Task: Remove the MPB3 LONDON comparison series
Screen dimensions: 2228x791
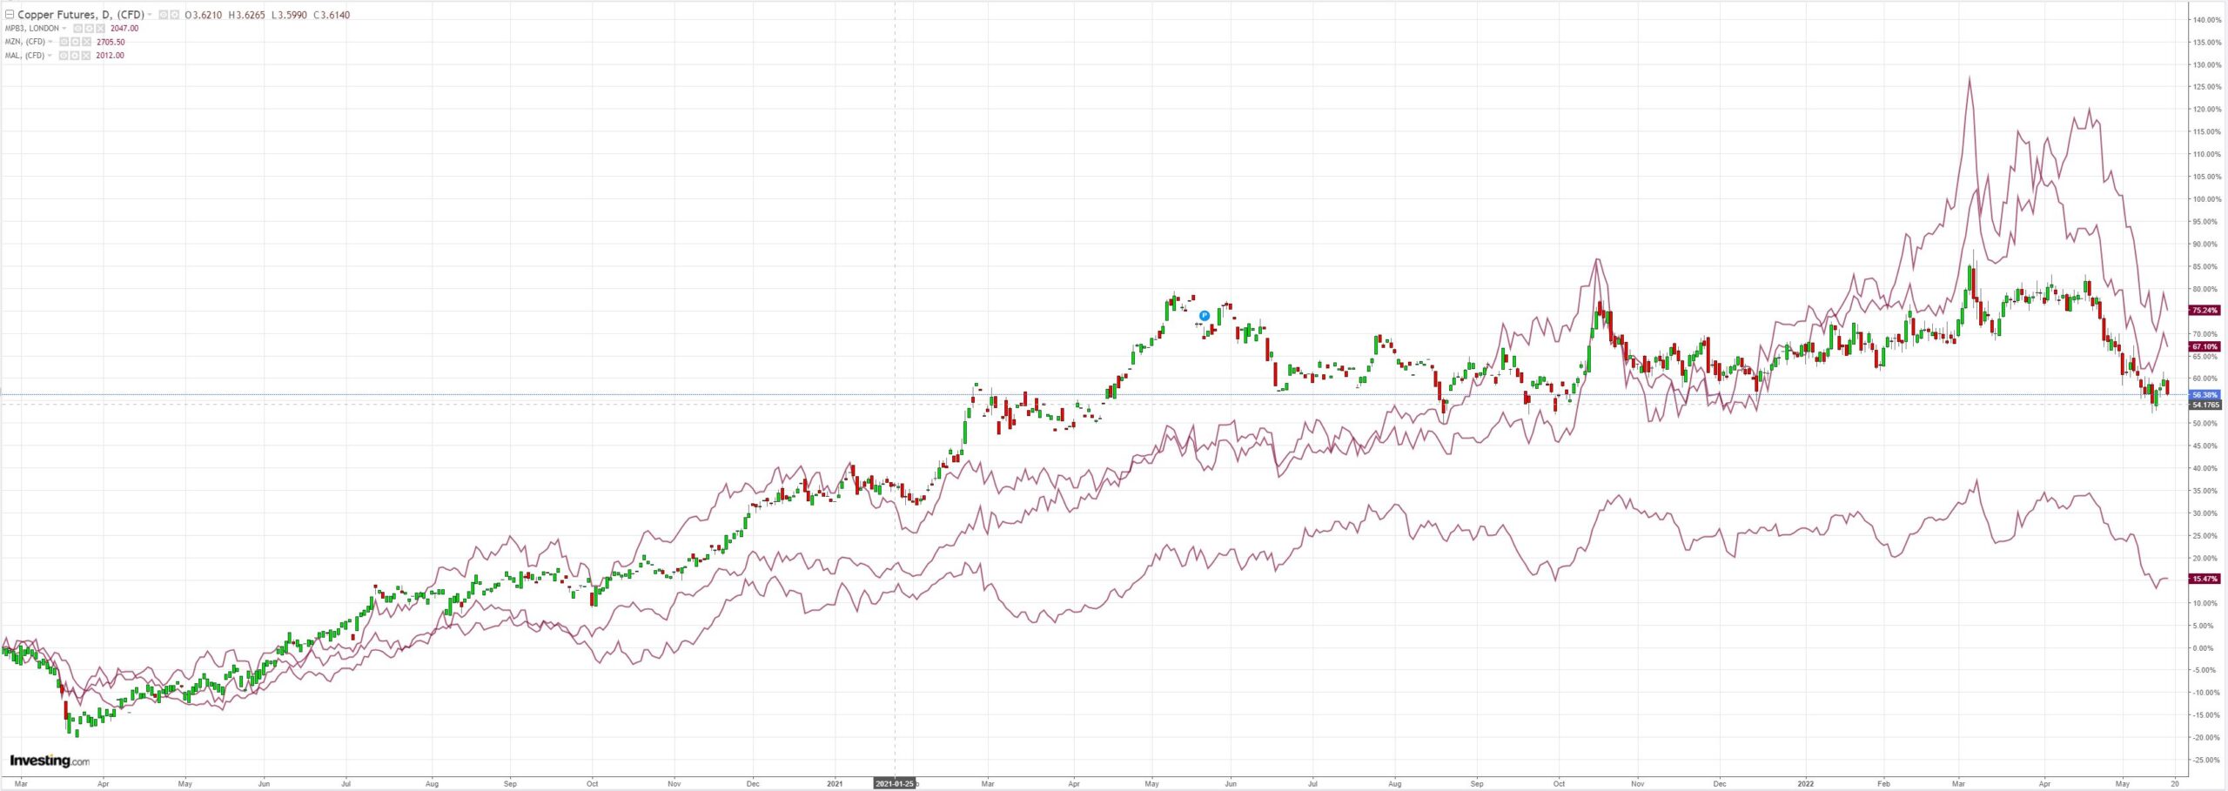Action: click(x=100, y=28)
